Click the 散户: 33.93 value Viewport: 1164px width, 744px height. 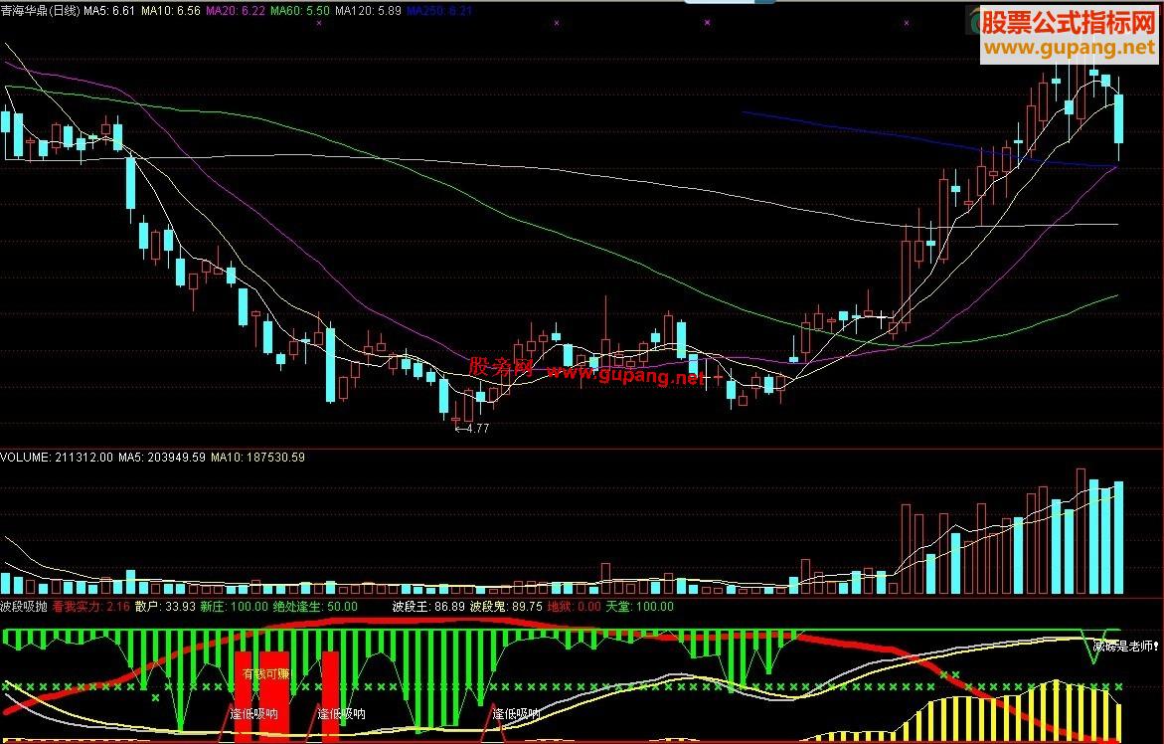tap(166, 607)
